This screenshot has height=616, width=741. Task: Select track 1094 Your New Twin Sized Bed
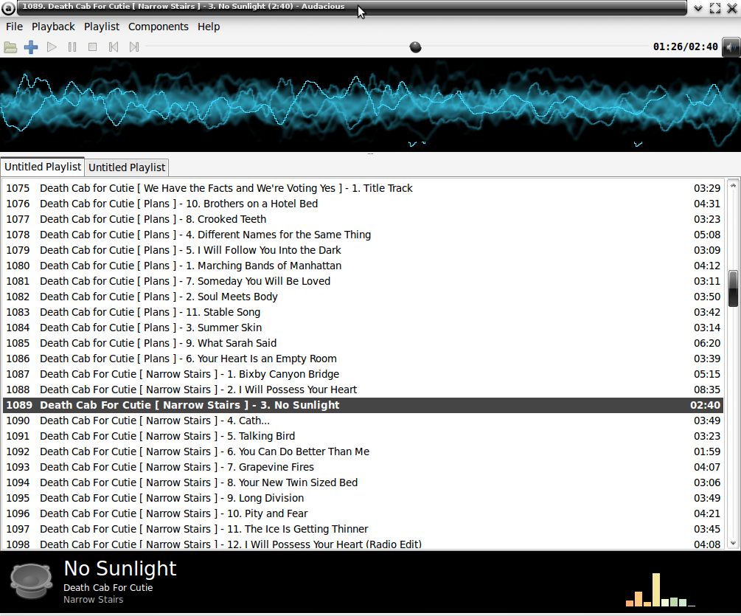click(x=363, y=482)
